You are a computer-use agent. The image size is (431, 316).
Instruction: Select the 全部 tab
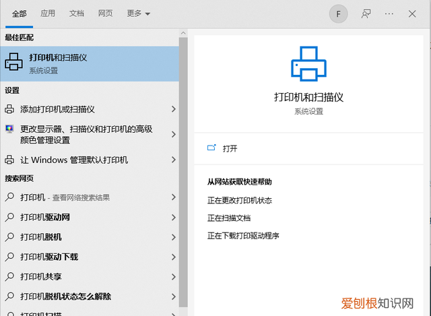20,13
